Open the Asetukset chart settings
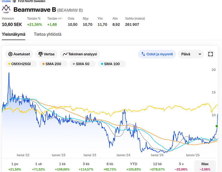This screenshot has width=222, height=172. (x=19, y=54)
